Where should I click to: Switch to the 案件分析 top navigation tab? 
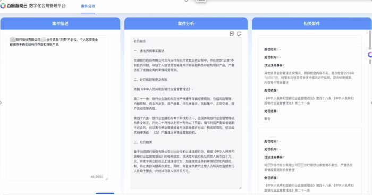point(88,6)
